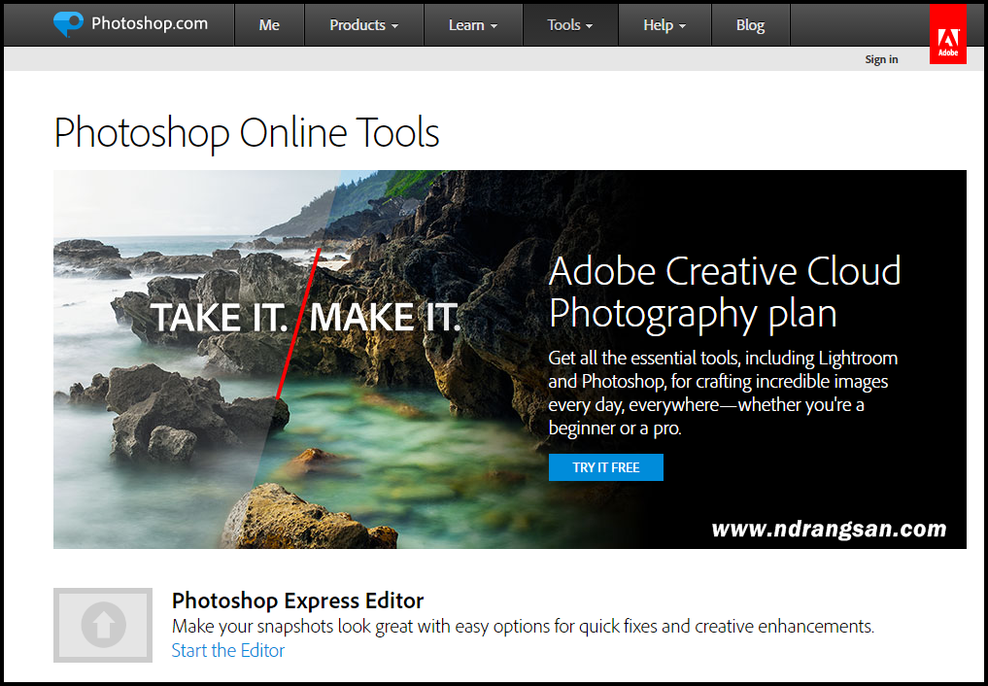Click the Photoshop Express Editor heading
The width and height of the screenshot is (988, 686).
click(297, 600)
